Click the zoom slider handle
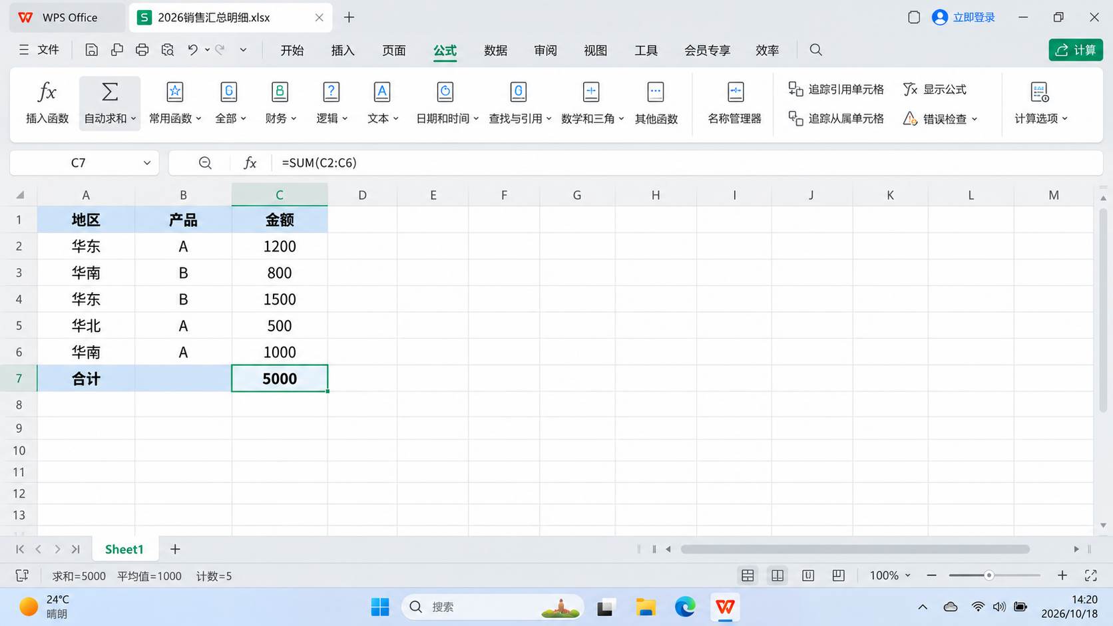Screen dimensions: 1113x626 989,575
